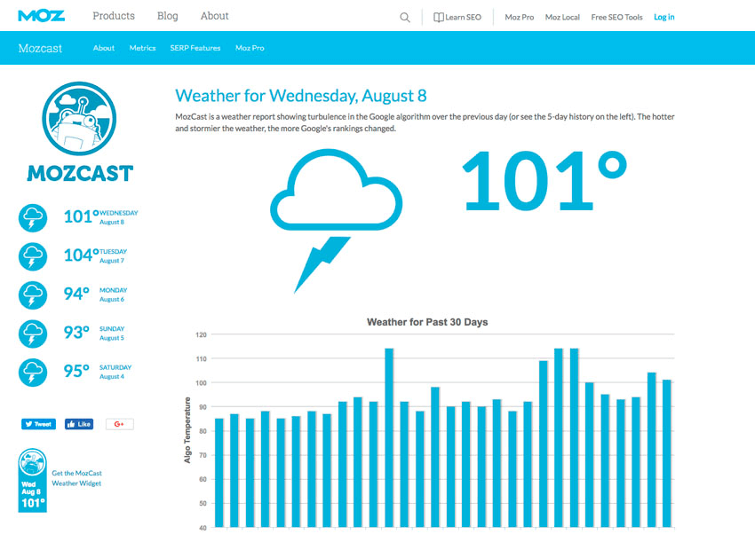The width and height of the screenshot is (755, 542).
Task: Click the Algo Temperature axis label
Action: (x=187, y=430)
